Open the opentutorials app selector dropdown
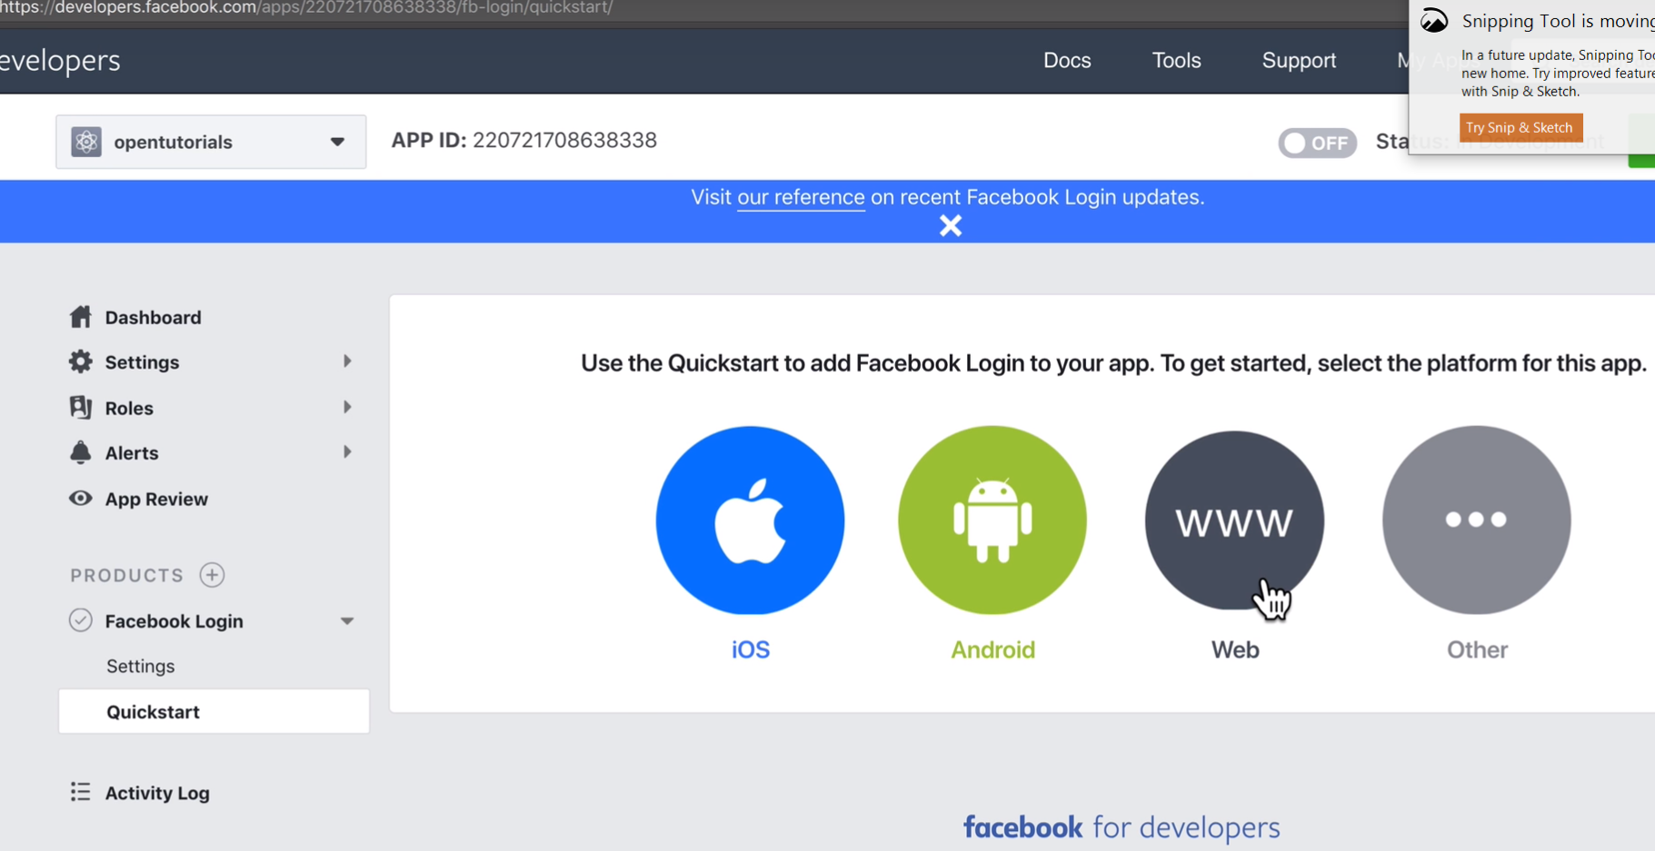The image size is (1655, 851). pos(211,142)
